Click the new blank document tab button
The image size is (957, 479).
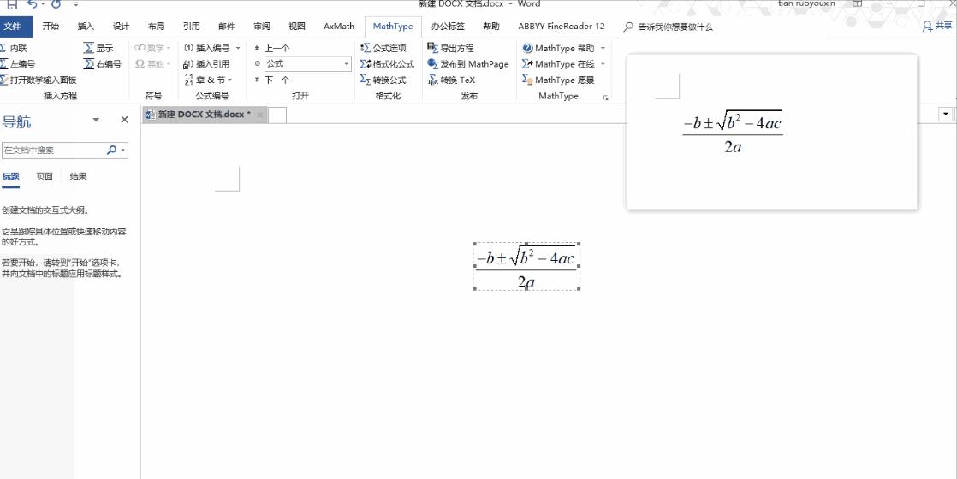click(277, 115)
